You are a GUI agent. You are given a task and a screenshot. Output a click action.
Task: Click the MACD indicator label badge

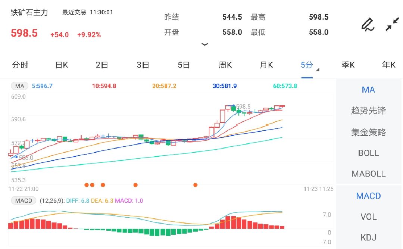click(x=24, y=200)
